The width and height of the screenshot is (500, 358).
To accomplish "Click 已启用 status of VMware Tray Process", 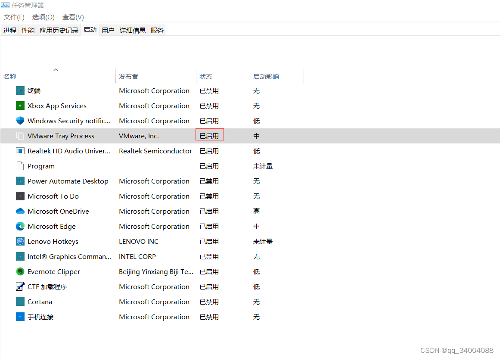I will (x=209, y=136).
